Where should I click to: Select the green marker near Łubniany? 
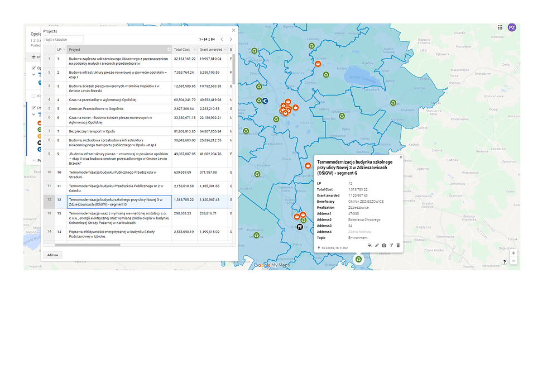pos(311,46)
